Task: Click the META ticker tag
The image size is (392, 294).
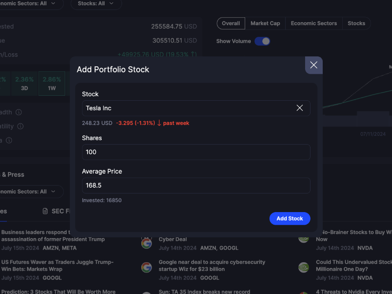Action: coord(69,248)
